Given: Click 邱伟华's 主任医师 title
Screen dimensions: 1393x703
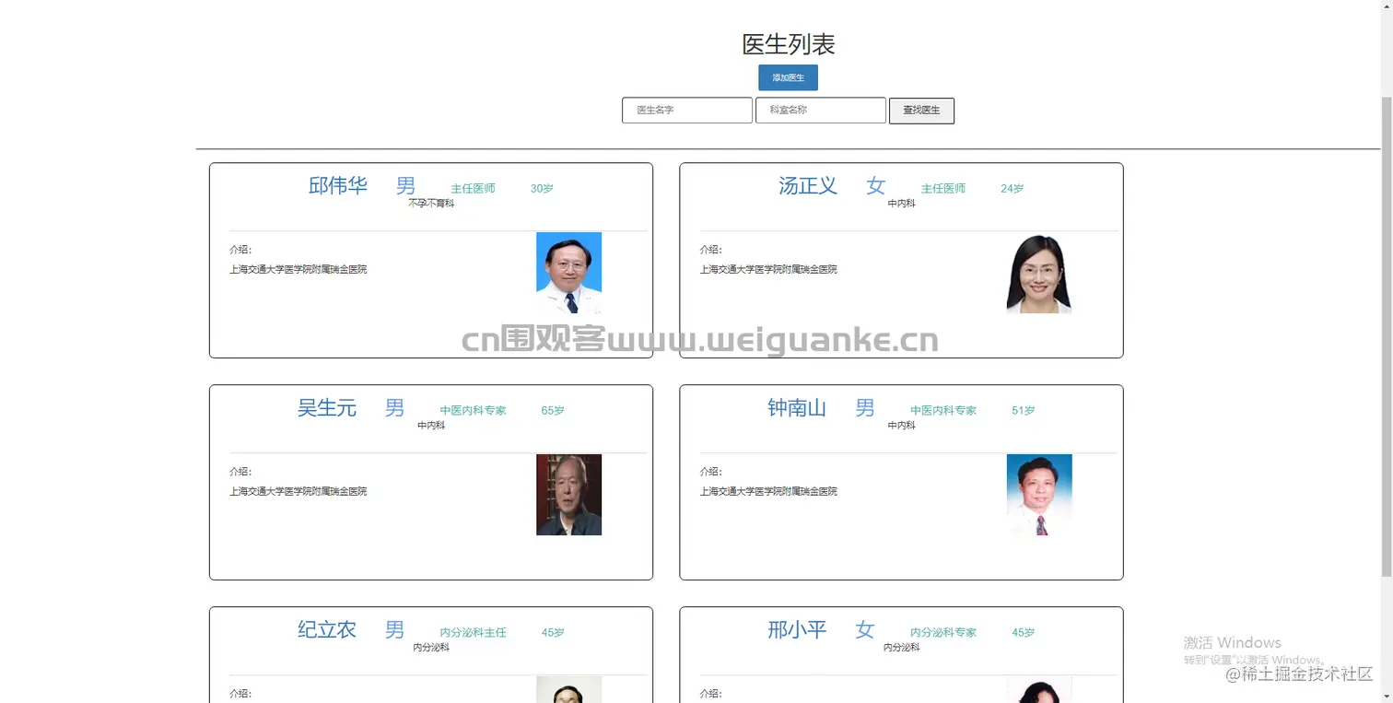Looking at the screenshot, I should click(x=473, y=189).
